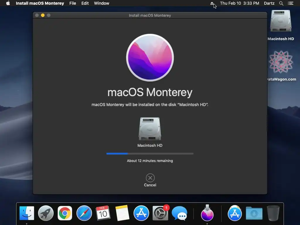The width and height of the screenshot is (300, 225).
Task: Click the 'Macintosh HD' label under installer disk
Action: pyautogui.click(x=150, y=145)
